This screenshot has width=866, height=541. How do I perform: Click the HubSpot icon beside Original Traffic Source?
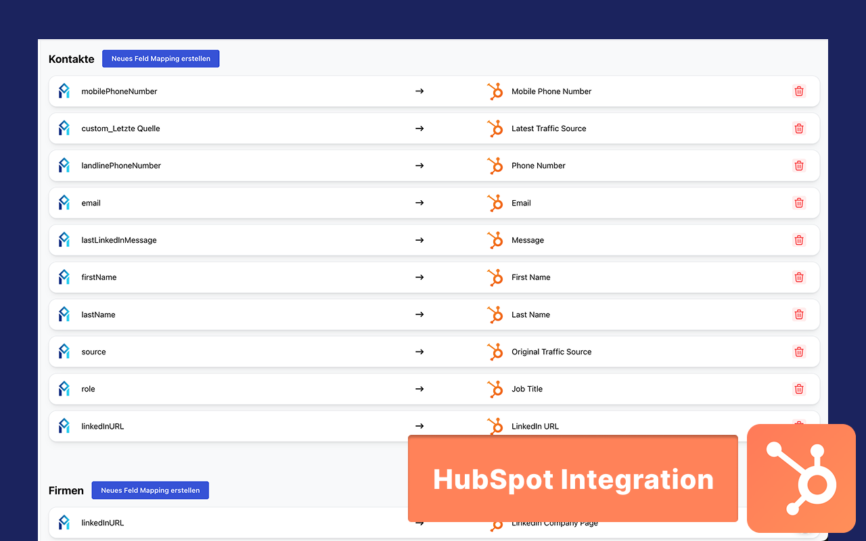(495, 352)
